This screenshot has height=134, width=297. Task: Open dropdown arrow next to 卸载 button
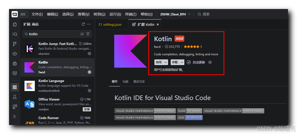point(182,62)
